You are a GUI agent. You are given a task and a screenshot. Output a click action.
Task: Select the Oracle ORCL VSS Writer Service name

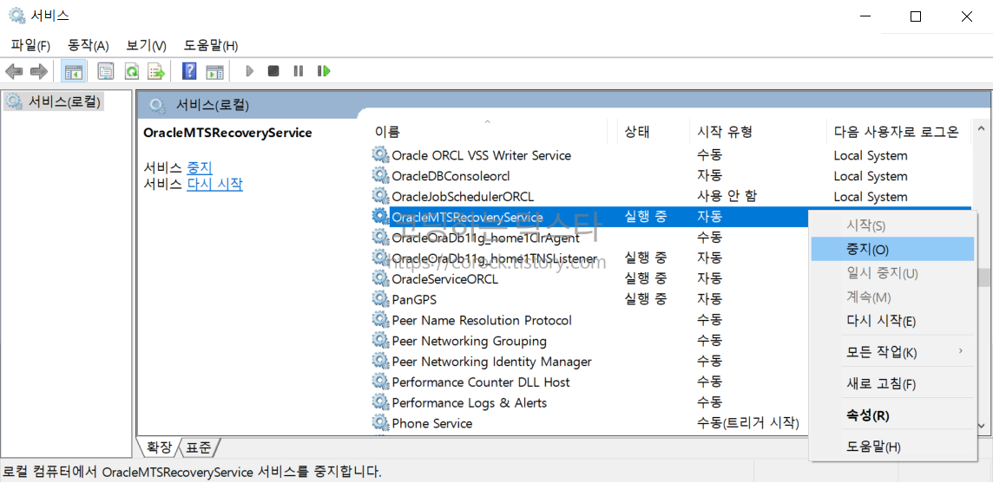coord(481,155)
